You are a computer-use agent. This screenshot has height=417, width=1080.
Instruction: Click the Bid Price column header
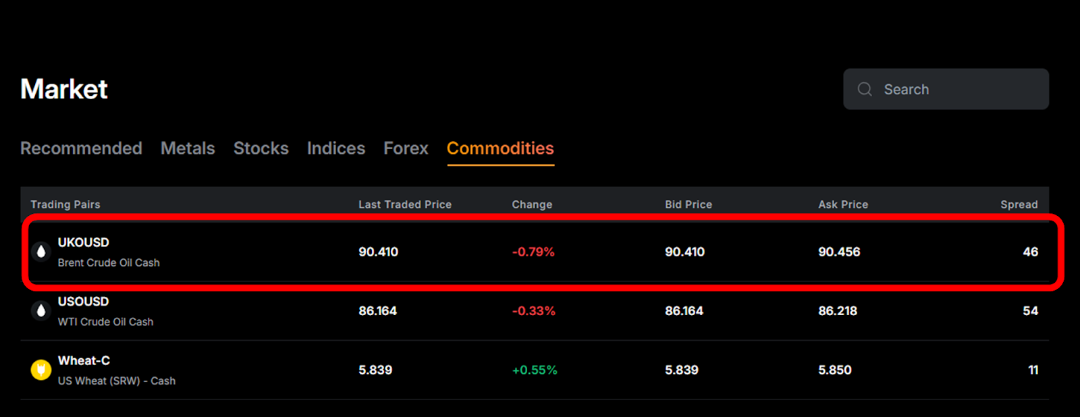pos(688,204)
